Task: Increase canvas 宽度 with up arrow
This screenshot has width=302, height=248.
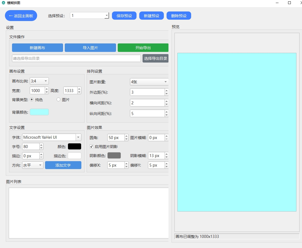Action: coord(47,89)
